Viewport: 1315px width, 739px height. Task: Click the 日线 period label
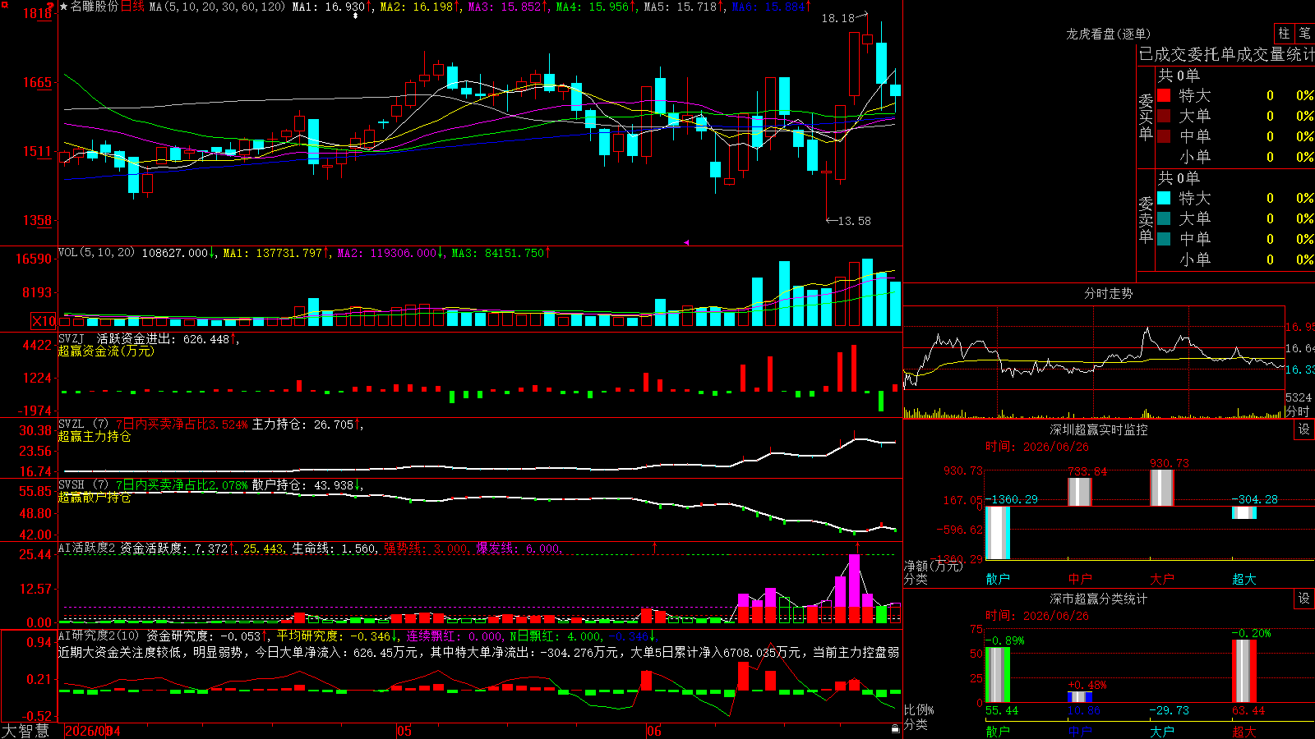[133, 7]
